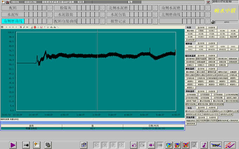Click the red trend lines icon at bottom right
The width and height of the screenshot is (239, 149).
[230, 144]
